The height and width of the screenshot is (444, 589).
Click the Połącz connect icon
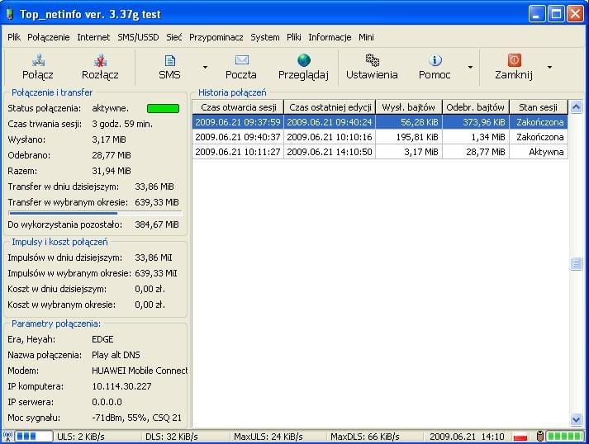point(38,60)
